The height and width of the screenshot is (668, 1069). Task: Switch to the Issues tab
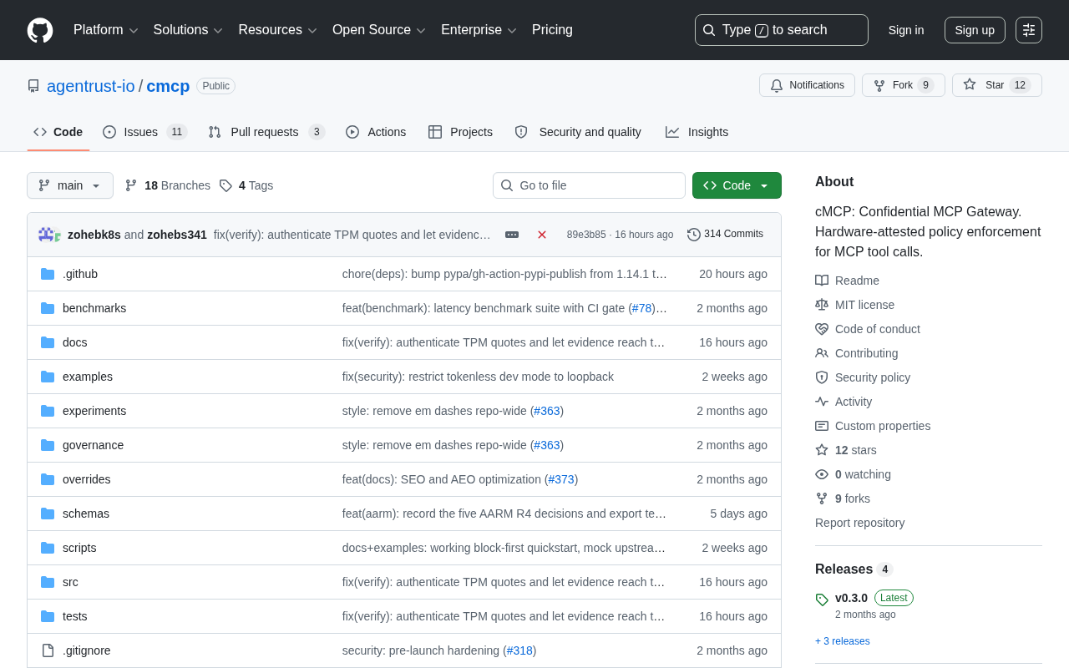click(x=145, y=132)
